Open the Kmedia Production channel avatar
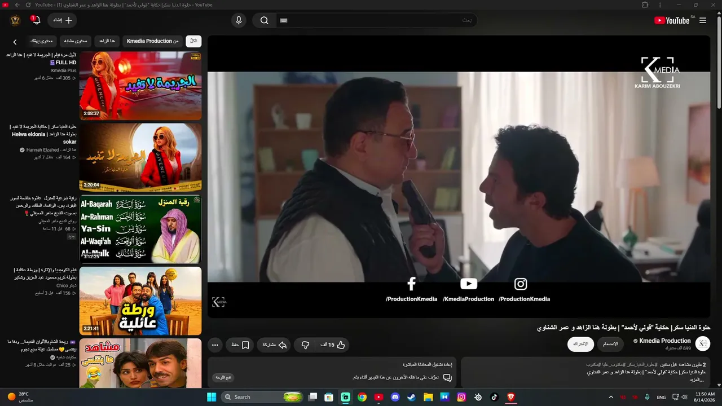The width and height of the screenshot is (722, 406). 703,344
